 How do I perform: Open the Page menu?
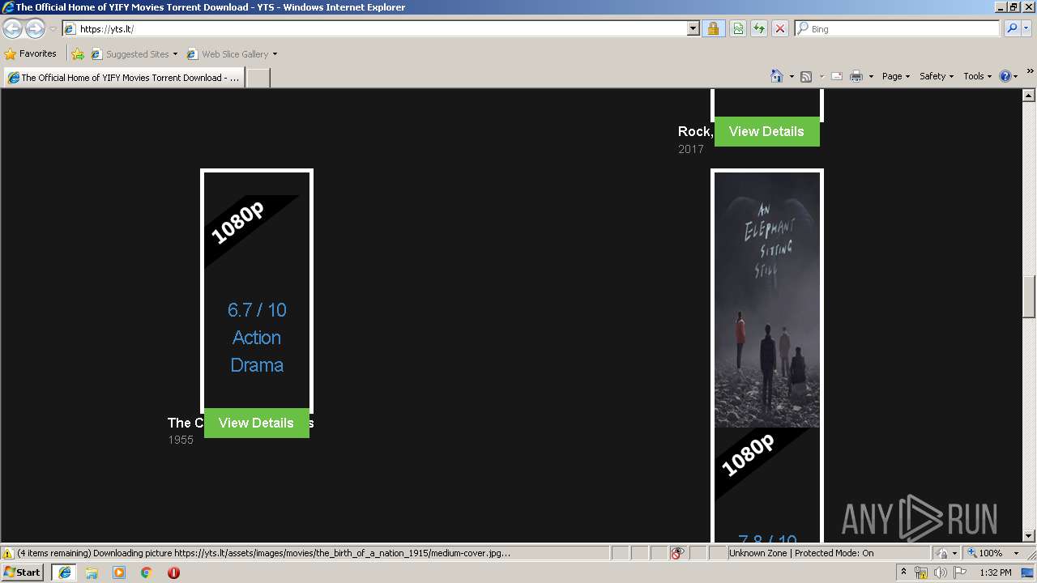click(895, 76)
